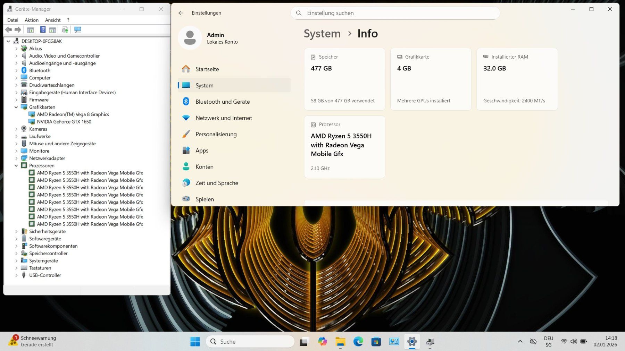The image size is (625, 351).
Task: Open the Help icon in Geräte-Manager toolbar
Action: pos(42,29)
